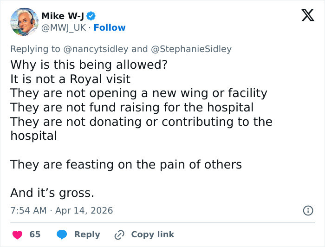
Task: Click the "feasting on the pain" sentence
Action: click(126, 164)
